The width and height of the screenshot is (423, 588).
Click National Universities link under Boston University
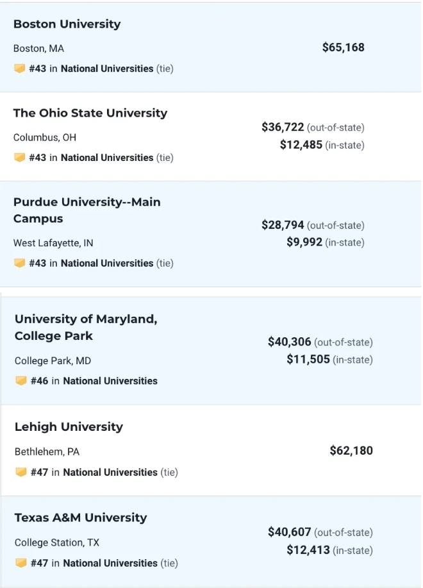(x=107, y=69)
